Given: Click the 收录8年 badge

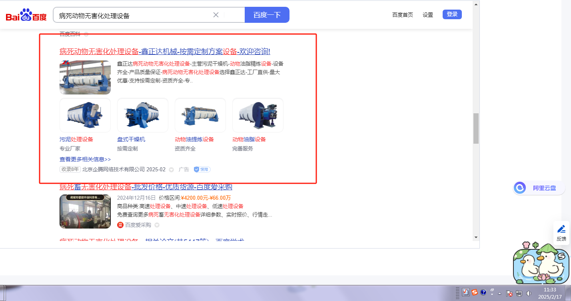Looking at the screenshot, I should click(x=70, y=169).
